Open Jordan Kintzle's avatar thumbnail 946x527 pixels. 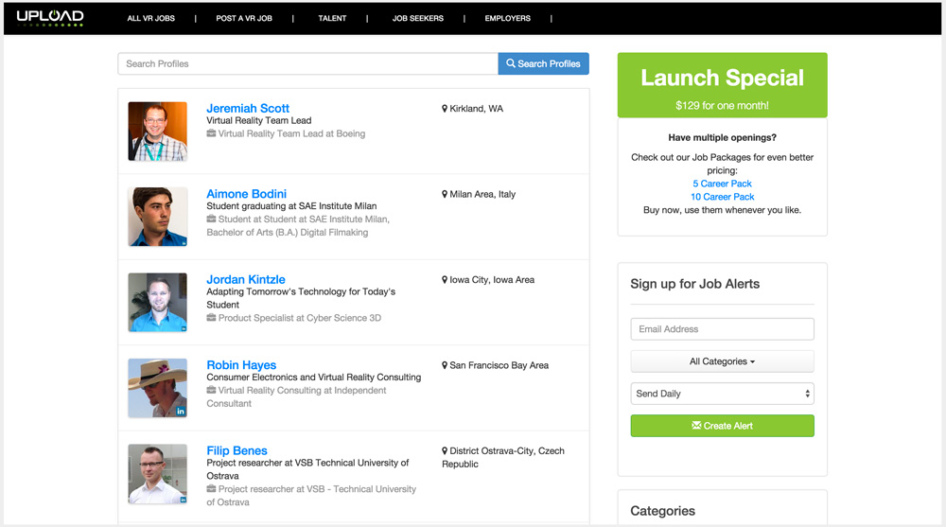tap(157, 303)
